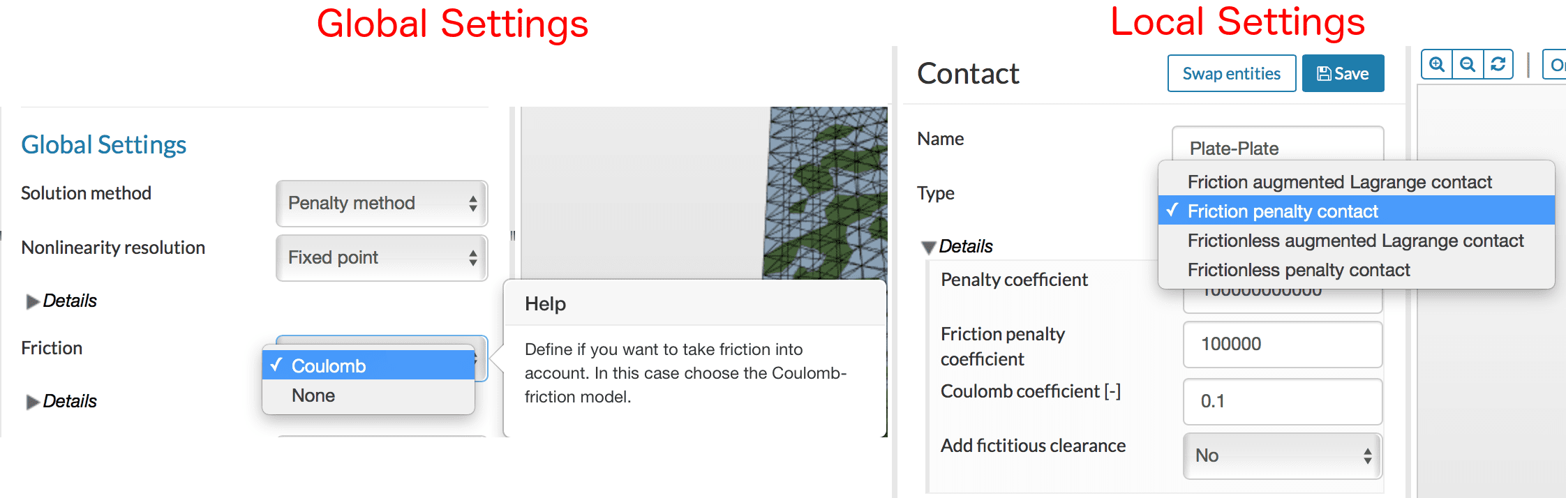The image size is (1566, 498).
Task: Save the contact settings
Action: tap(1343, 74)
